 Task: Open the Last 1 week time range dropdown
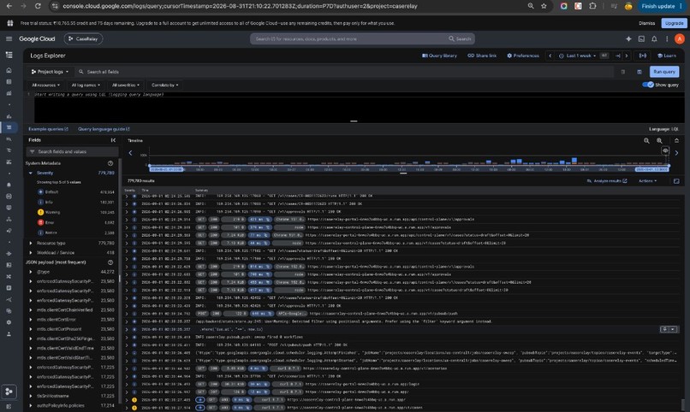tap(579, 56)
